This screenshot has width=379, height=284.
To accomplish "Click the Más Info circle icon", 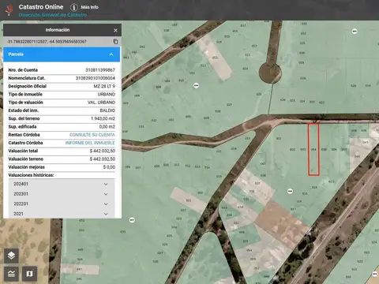I will [74, 7].
